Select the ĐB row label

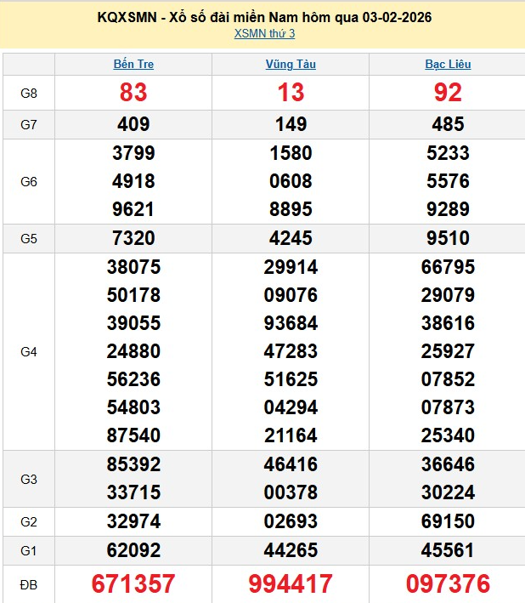pyautogui.click(x=28, y=583)
